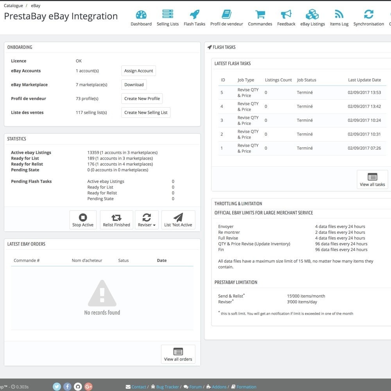391x391 pixels.
Task: Open Selling Lists from the toolbar
Action: (x=168, y=18)
